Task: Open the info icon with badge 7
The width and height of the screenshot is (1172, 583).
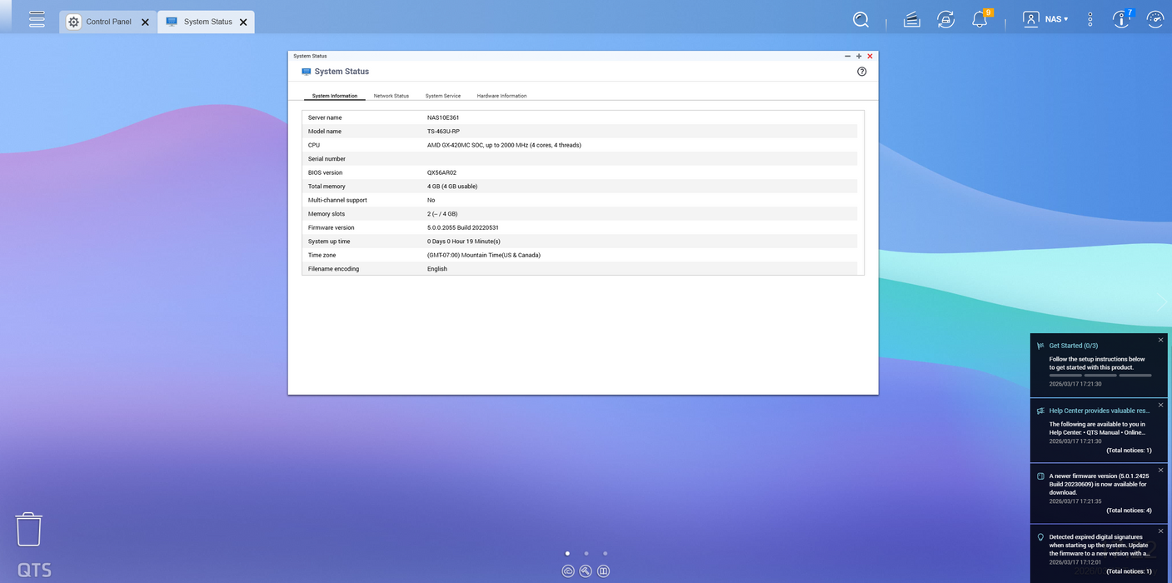Action: click(1122, 19)
